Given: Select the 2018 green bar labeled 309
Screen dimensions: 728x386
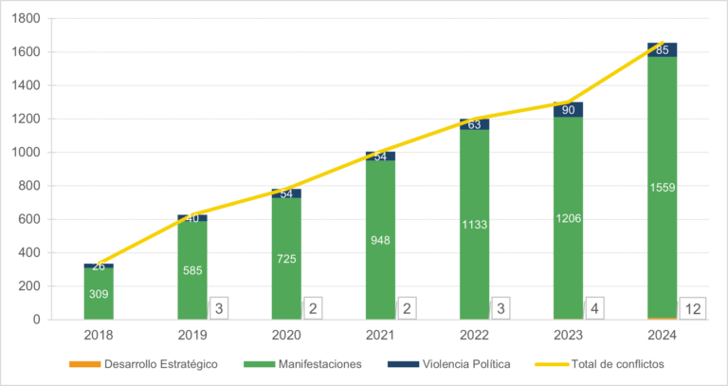Looking at the screenshot, I should point(99,295).
